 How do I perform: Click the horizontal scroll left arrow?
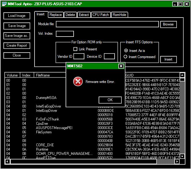pyautogui.click(x=7, y=162)
